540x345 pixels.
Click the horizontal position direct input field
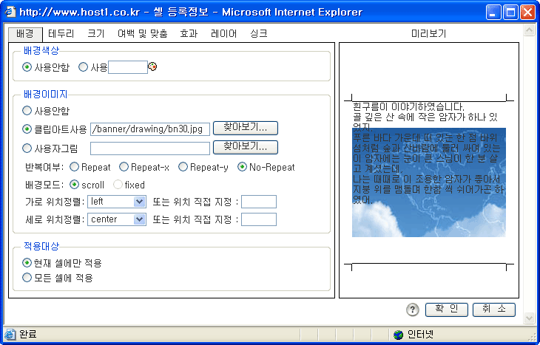(x=258, y=202)
